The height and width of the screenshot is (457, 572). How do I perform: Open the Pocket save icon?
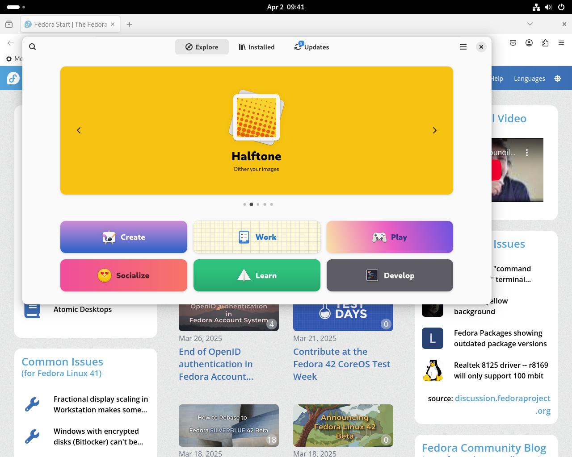pos(513,43)
